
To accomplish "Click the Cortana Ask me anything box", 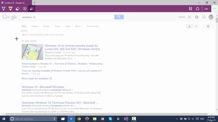I will coord(33,119).
